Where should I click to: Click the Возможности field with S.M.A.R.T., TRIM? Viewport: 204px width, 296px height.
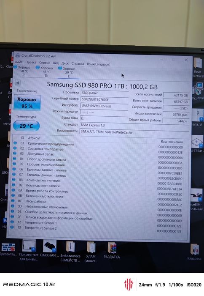click(134, 132)
